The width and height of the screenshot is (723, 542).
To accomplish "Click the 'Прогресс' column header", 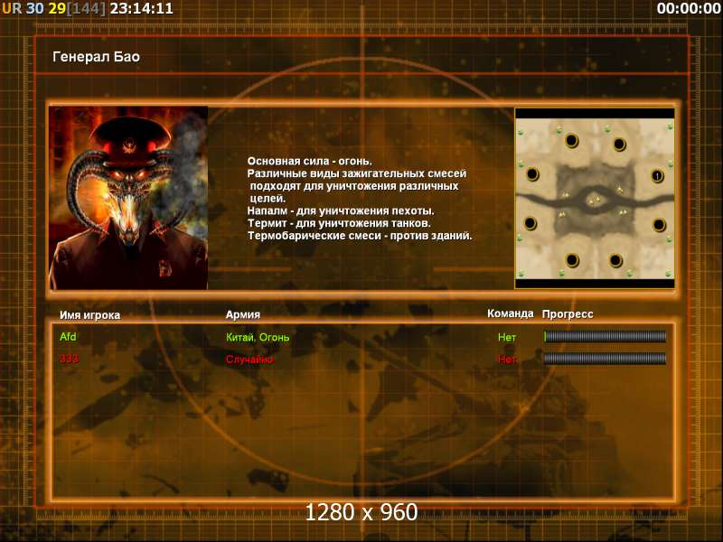I will (568, 314).
